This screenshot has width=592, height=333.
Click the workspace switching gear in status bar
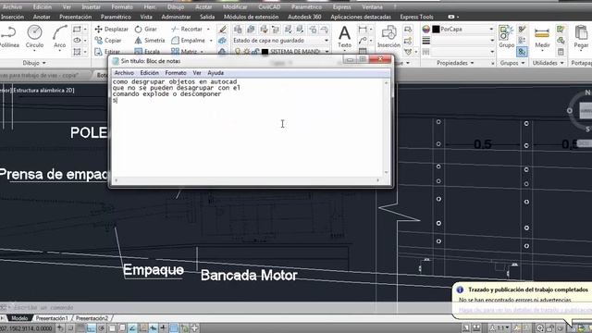pos(540,328)
